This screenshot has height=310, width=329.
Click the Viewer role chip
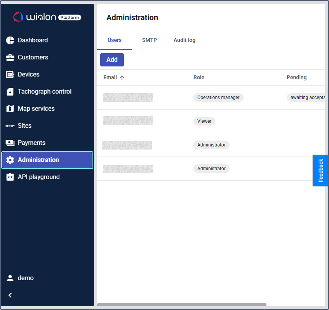pos(204,121)
